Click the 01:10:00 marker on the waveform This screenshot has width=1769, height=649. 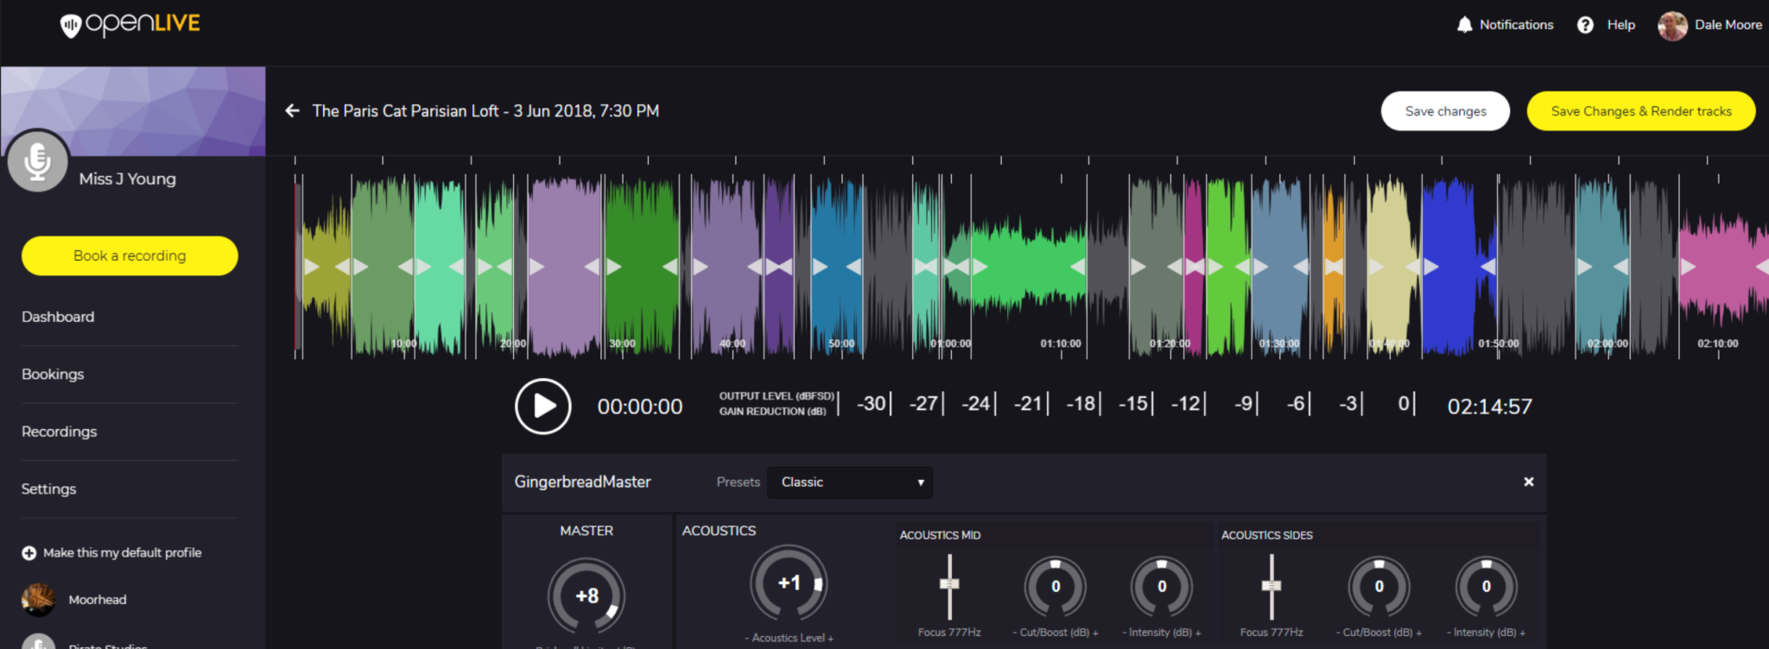tap(1061, 343)
